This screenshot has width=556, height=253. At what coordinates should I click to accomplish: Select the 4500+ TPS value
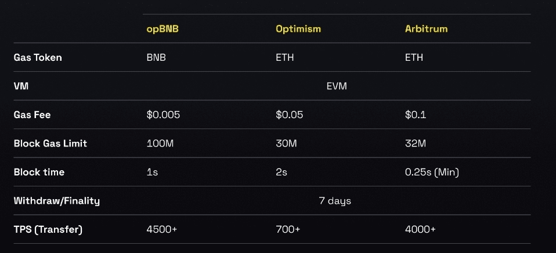click(x=162, y=229)
